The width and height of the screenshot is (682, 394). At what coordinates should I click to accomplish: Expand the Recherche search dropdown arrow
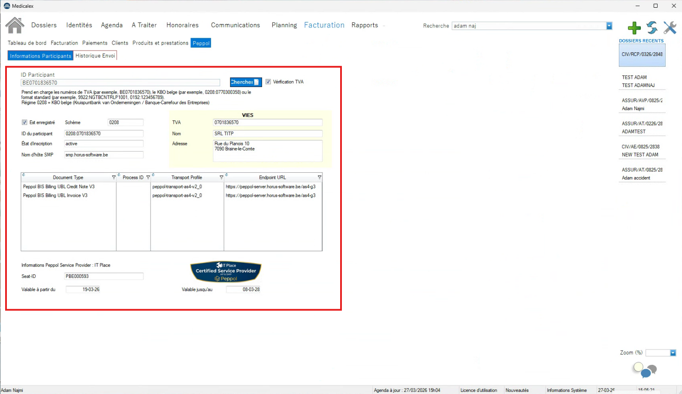[609, 26]
